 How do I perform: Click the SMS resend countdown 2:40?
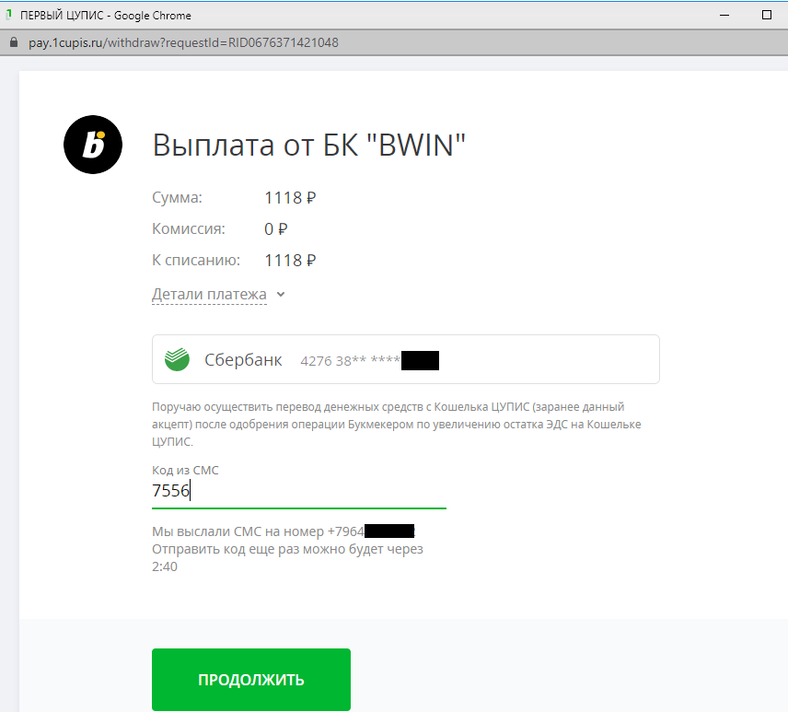click(165, 566)
